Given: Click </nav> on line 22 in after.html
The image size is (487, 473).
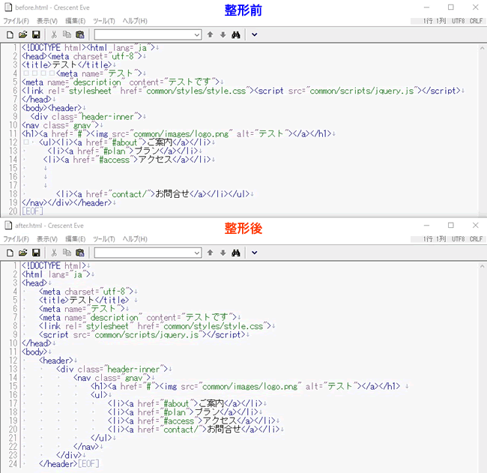Looking at the screenshot, I should (x=86, y=447).
